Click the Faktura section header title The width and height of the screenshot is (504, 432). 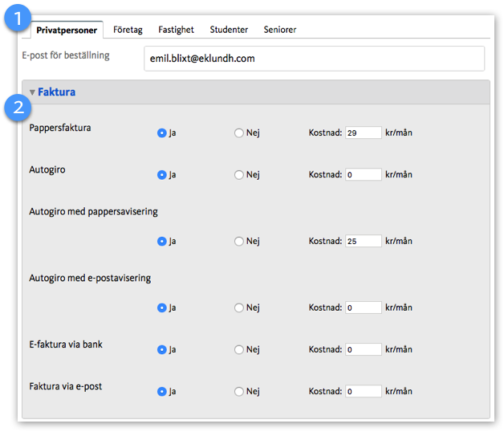[x=56, y=92]
